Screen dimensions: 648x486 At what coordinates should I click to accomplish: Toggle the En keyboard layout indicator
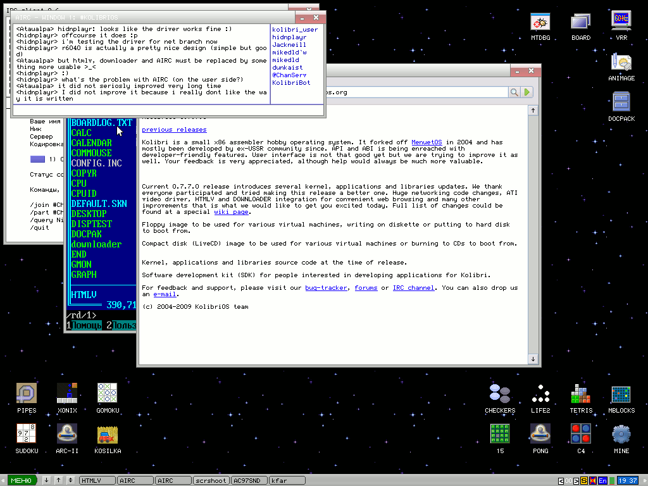[602, 481]
